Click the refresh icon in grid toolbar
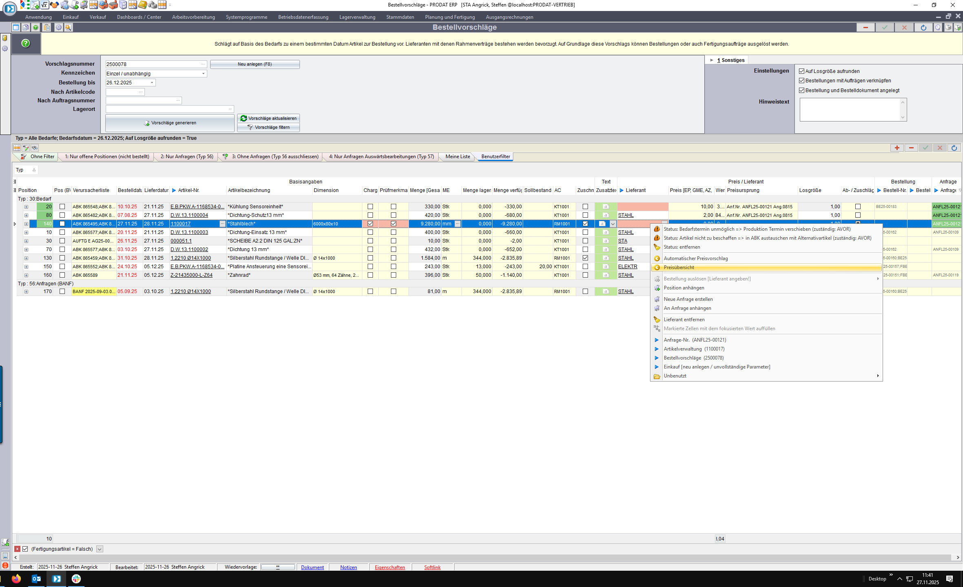Screen dimensions: 963x587 pyautogui.click(x=954, y=148)
